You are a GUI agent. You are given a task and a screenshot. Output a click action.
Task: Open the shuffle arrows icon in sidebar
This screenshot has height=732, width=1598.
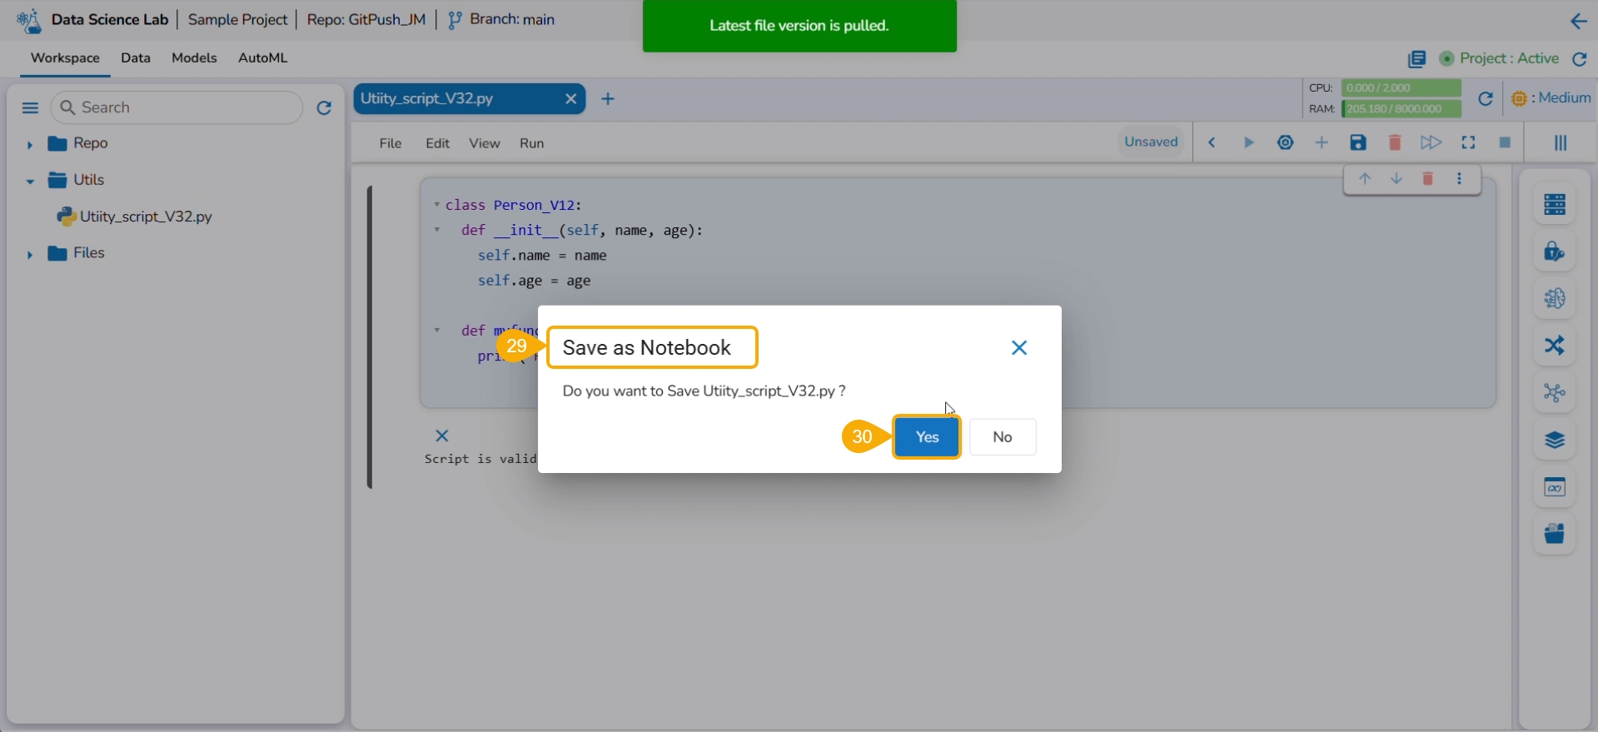tap(1555, 345)
